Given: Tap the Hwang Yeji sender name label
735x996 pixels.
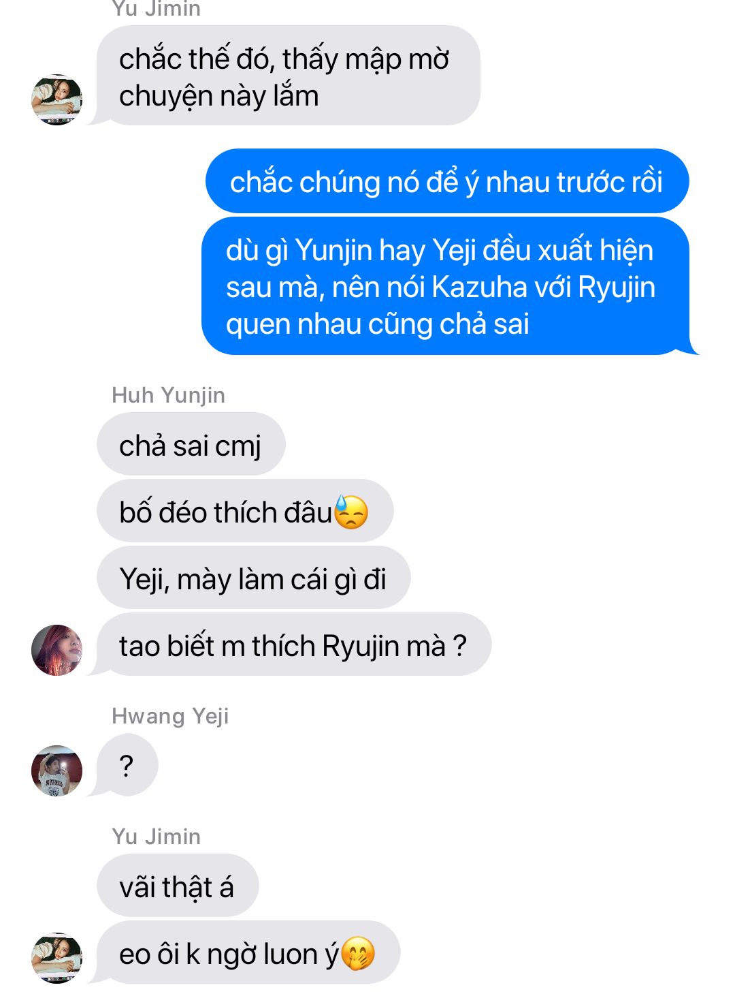Looking at the screenshot, I should (170, 716).
